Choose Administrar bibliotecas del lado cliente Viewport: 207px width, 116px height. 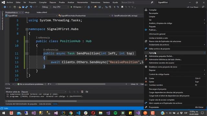[175, 59]
